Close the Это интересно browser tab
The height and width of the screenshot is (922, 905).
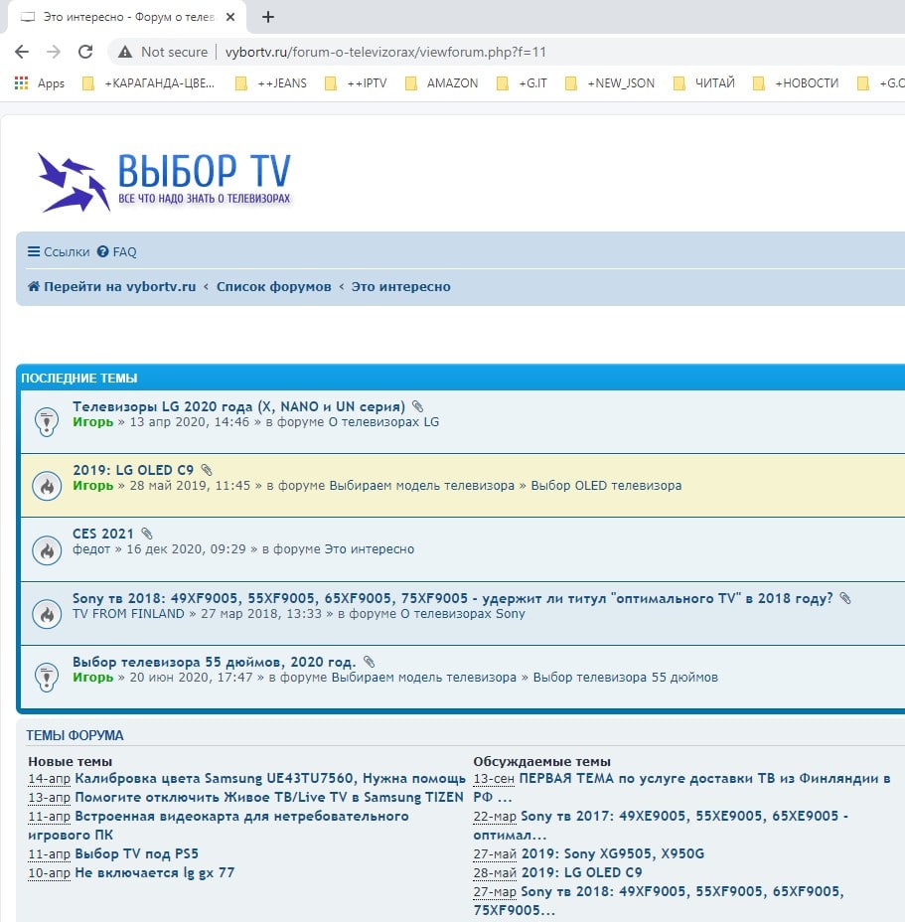[230, 17]
